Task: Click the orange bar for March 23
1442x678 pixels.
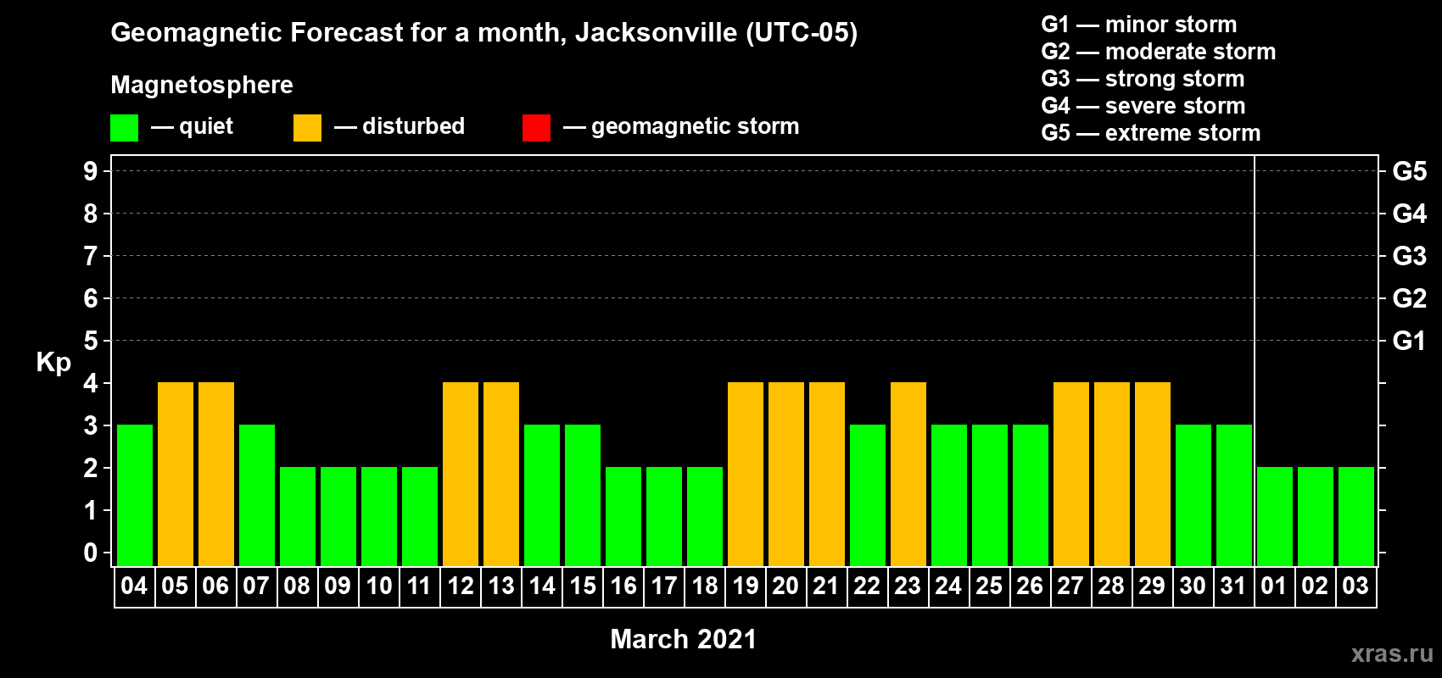Action: tap(908, 474)
